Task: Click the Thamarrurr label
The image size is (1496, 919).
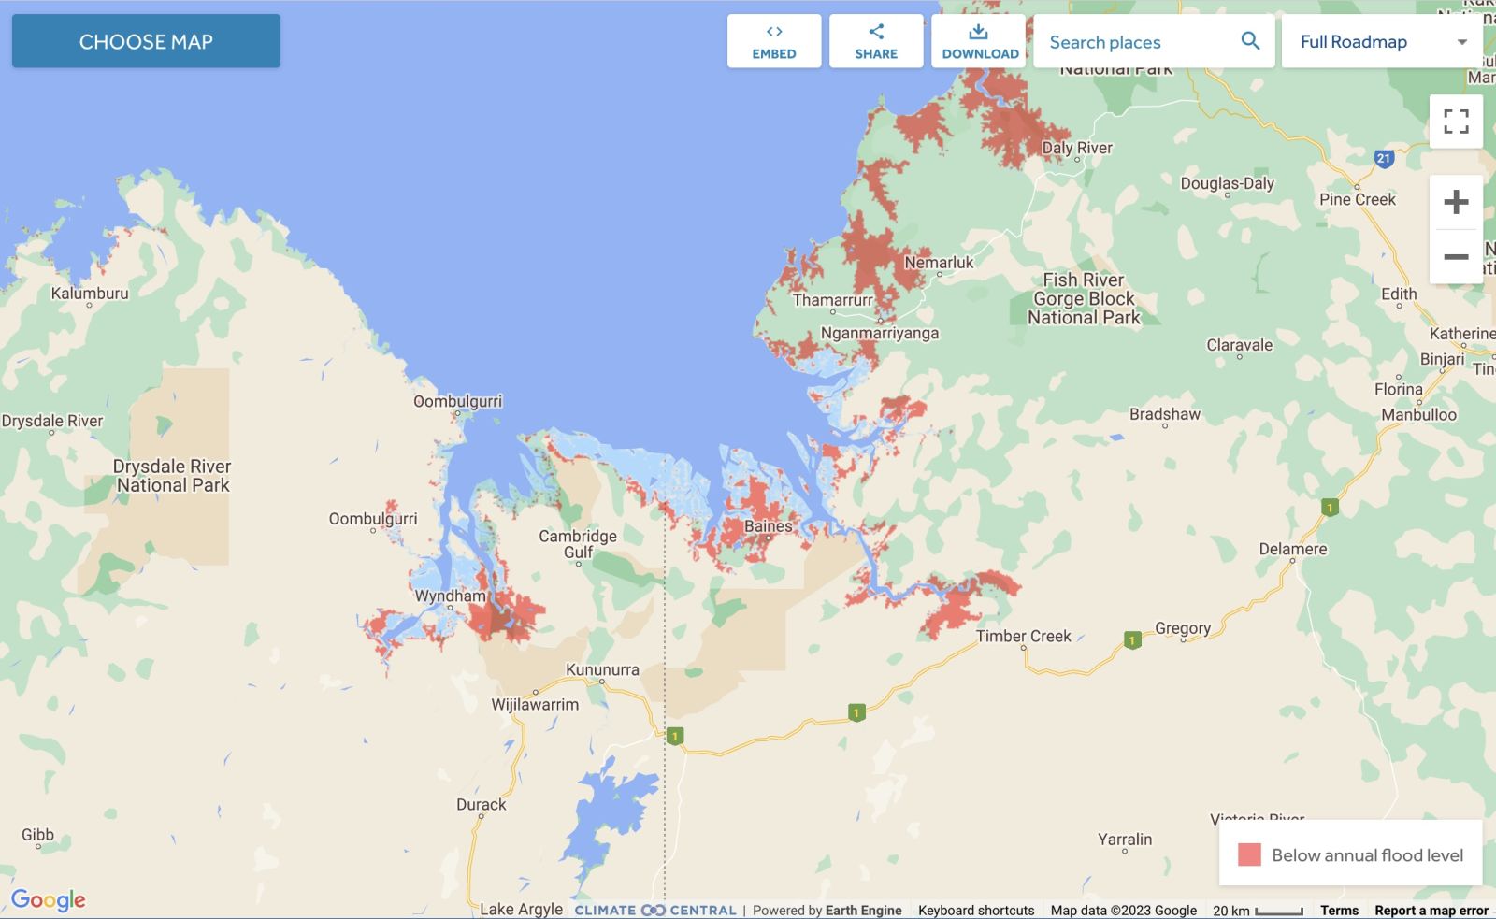Action: pos(832,300)
